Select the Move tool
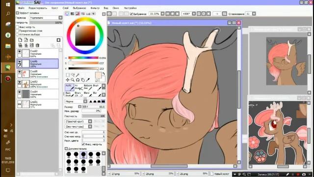Viewport: 314px width, 177px height. click(68, 80)
